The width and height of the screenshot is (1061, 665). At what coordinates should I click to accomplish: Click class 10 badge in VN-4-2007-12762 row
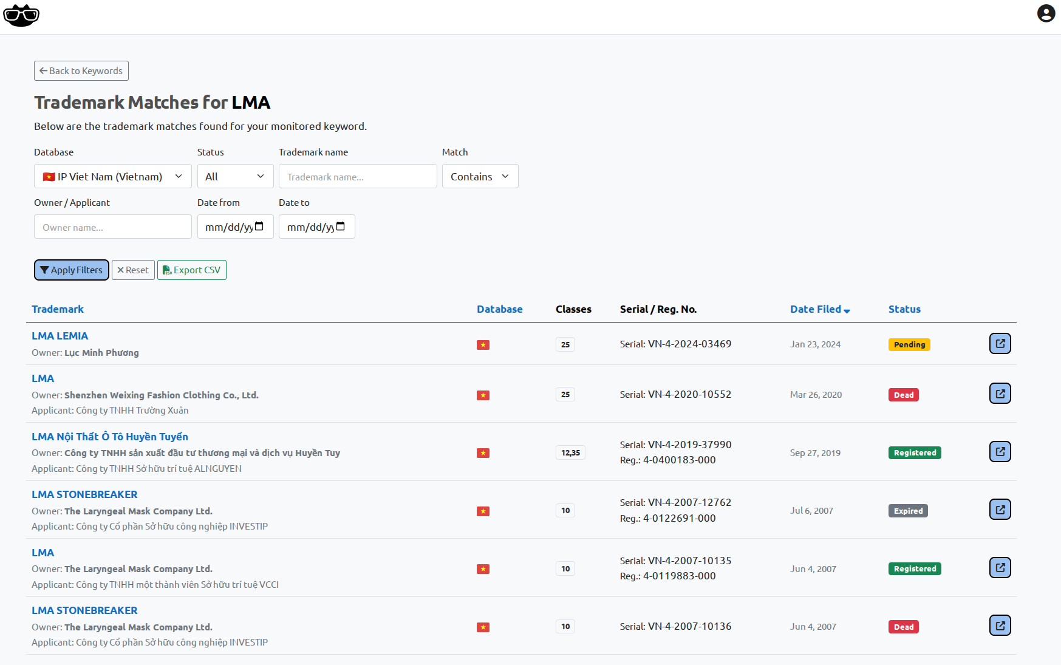pos(565,510)
